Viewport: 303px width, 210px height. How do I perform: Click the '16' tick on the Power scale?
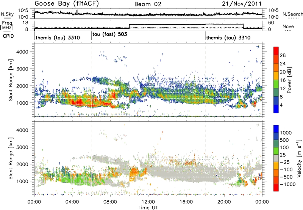pyautogui.click(x=283, y=80)
